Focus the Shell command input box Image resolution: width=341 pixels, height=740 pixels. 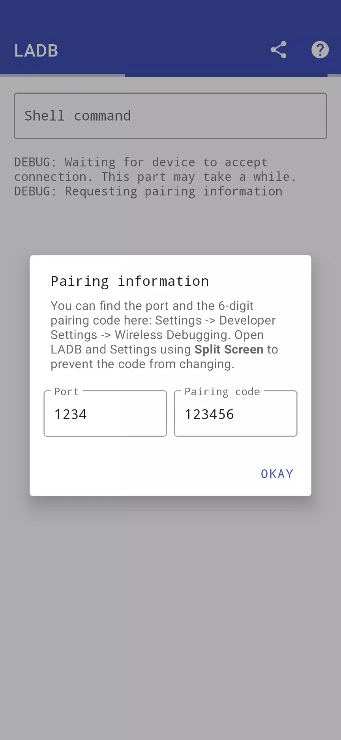170,116
